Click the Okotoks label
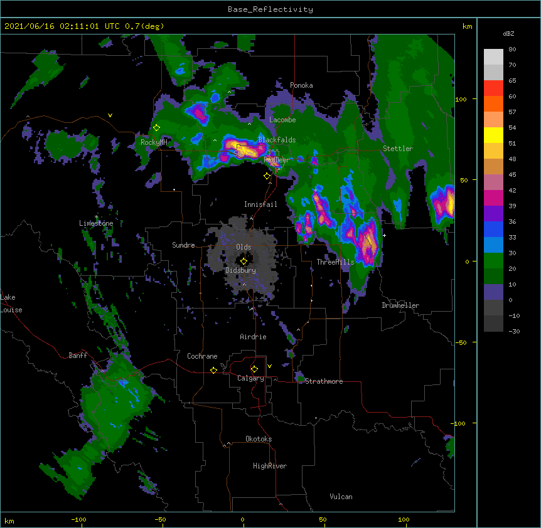The width and height of the screenshot is (541, 528). [x=259, y=439]
